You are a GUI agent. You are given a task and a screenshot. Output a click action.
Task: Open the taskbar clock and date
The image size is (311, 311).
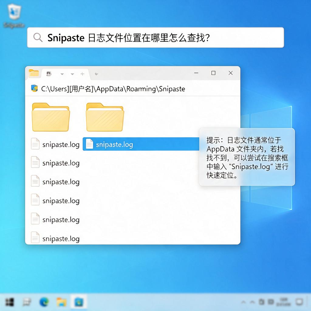(284, 302)
